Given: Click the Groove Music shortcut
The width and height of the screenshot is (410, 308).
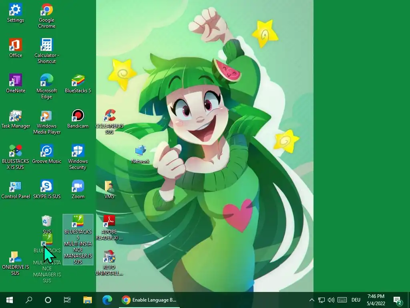Looking at the screenshot, I should point(46,154).
